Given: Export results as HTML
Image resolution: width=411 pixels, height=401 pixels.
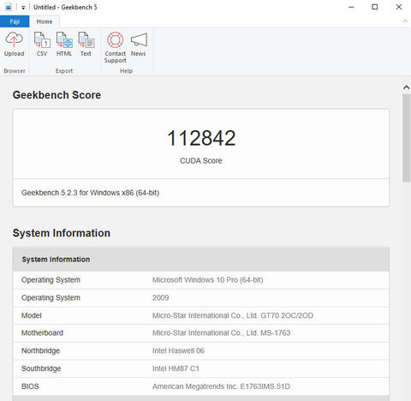Looking at the screenshot, I should (64, 45).
